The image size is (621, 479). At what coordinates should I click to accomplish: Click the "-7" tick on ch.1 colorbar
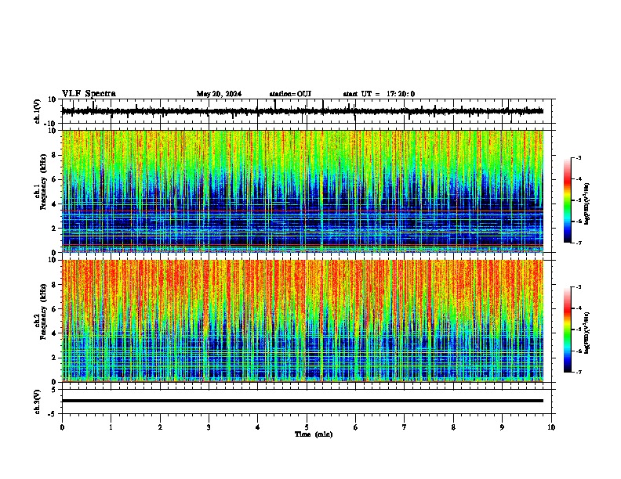pyautogui.click(x=578, y=243)
